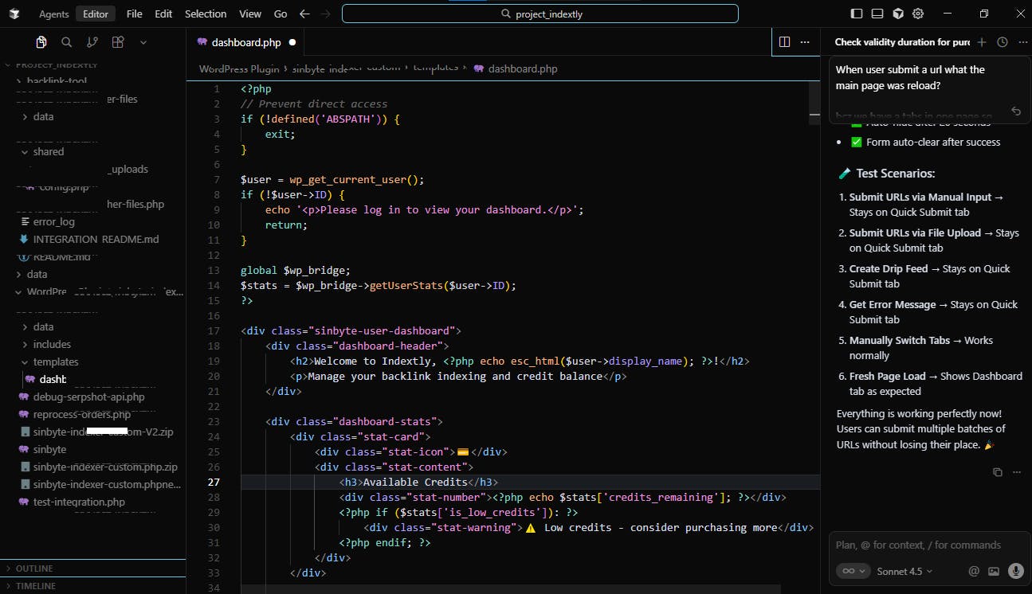This screenshot has height=594, width=1032.
Task: Open test-integration.php in file explorer
Action: point(79,502)
